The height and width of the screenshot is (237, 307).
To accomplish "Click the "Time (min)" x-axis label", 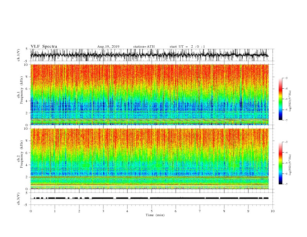I will tap(155, 215).
